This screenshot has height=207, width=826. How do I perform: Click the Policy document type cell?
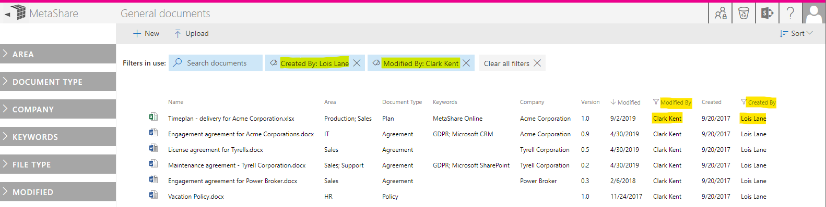pos(390,197)
